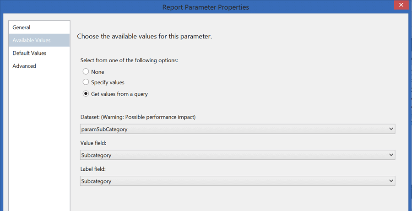Expand the Dataset dropdown arrow
Viewport: 412px width, 211px height.
(x=391, y=129)
